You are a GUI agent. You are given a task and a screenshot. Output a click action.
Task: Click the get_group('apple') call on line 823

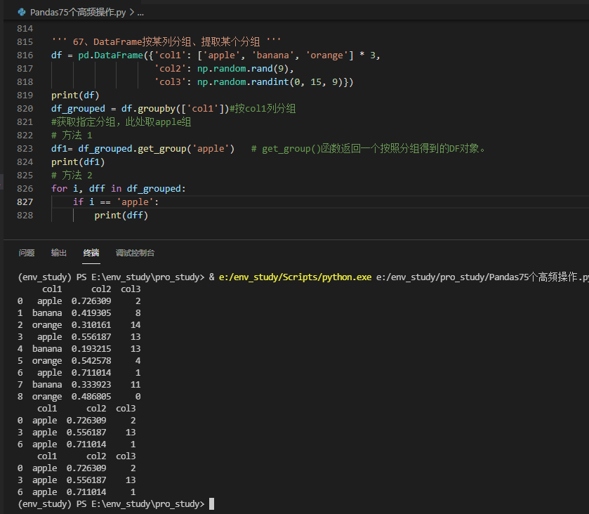pyautogui.click(x=186, y=149)
